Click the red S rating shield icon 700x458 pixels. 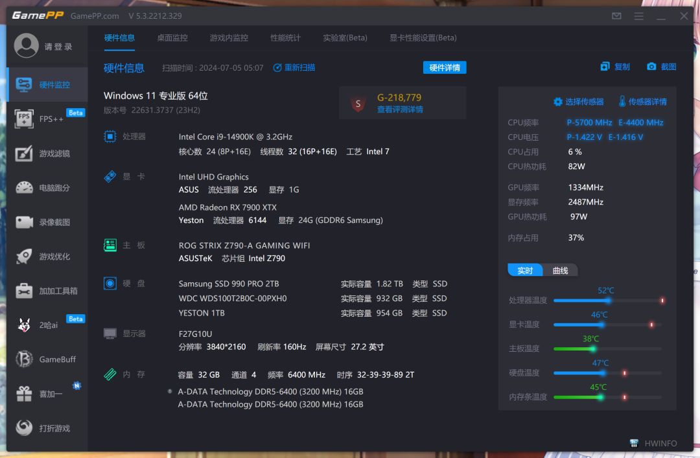(358, 104)
